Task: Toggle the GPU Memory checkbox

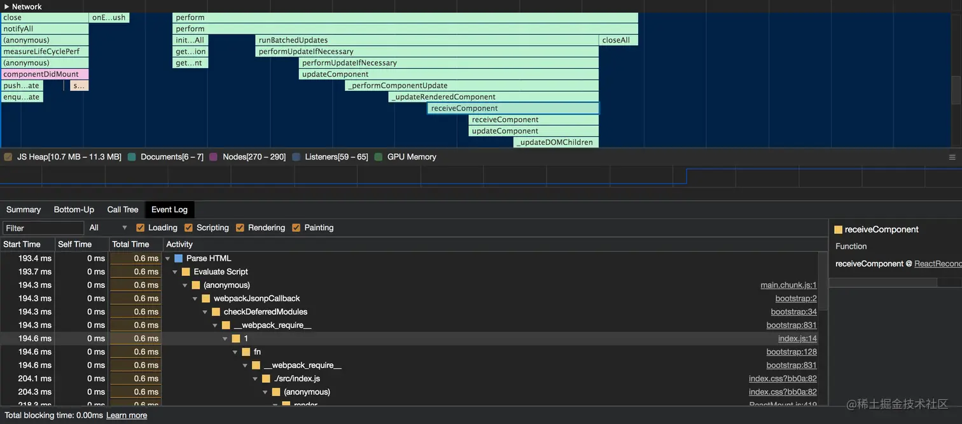Action: [379, 157]
